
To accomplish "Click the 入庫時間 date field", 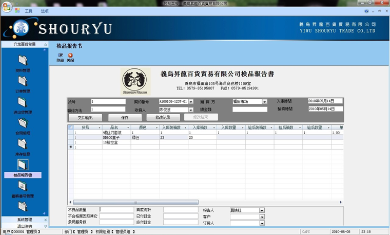I will [x=325, y=101].
